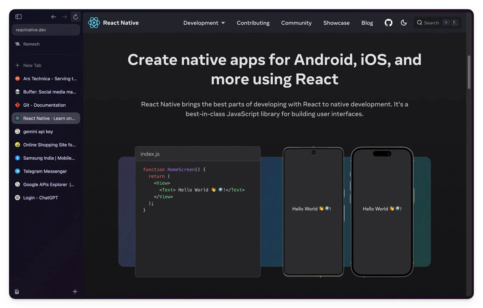Viewport: 483px width, 308px height.
Task: Click the forward navigation arrow
Action: [65, 17]
